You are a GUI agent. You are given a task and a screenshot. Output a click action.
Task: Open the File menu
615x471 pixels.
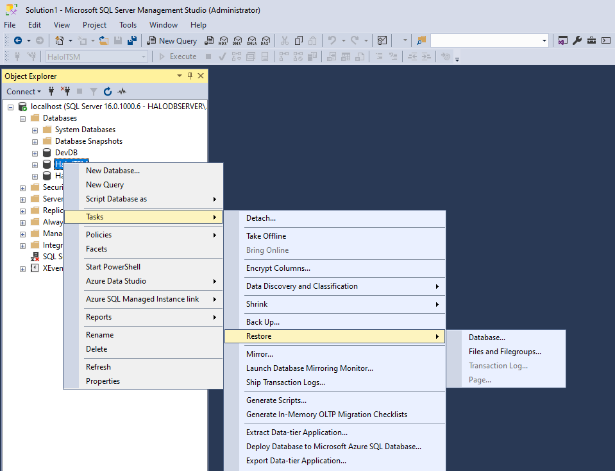tap(10, 25)
